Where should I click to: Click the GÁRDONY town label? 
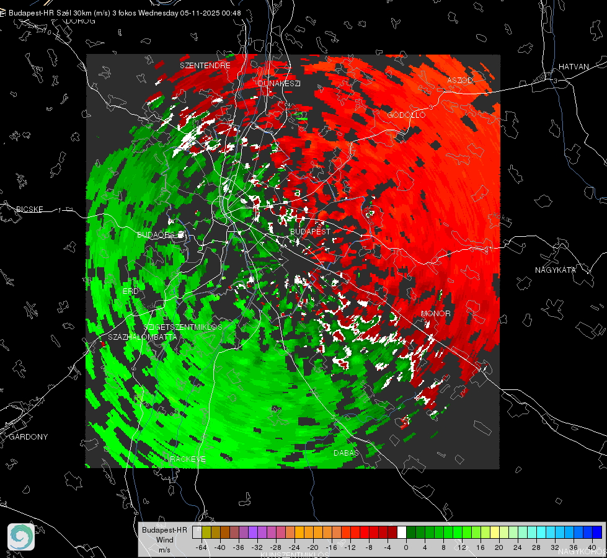pyautogui.click(x=29, y=437)
